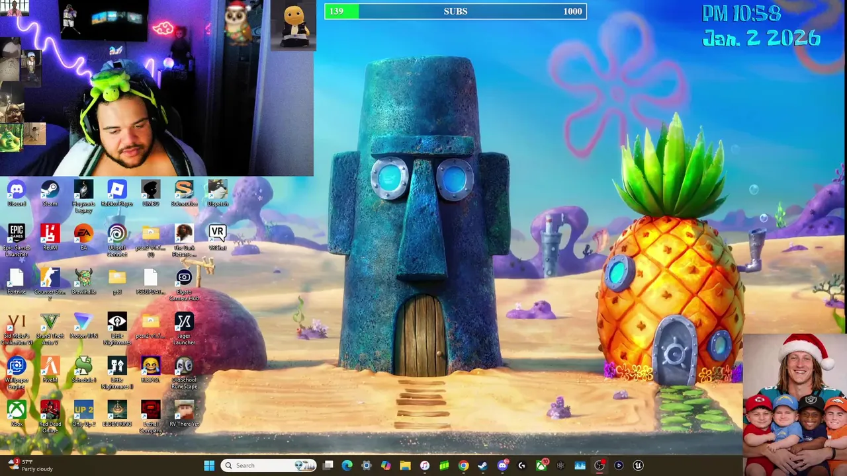Select the FiveM desktop icon
The height and width of the screenshot is (476, 847).
coord(50,370)
